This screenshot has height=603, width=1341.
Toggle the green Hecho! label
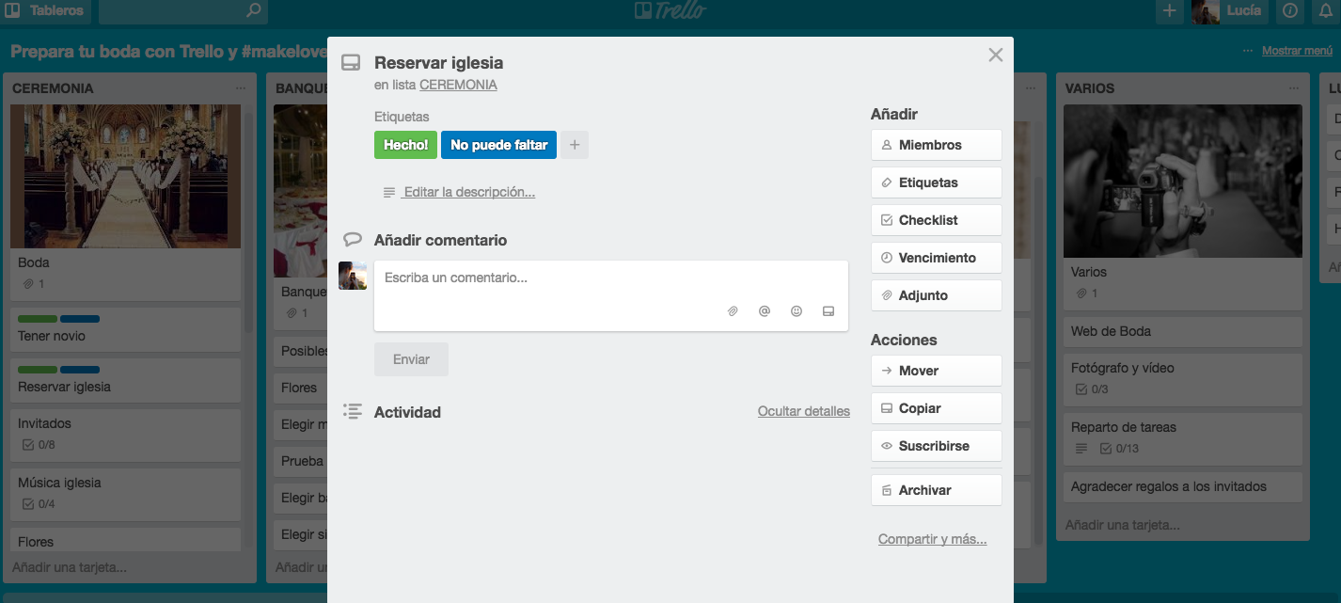(405, 145)
